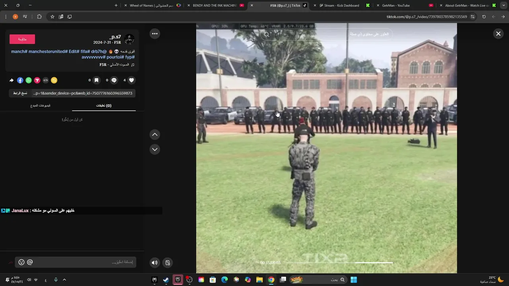Open comments via speech bubble icon
The height and width of the screenshot is (286, 509).
[x=114, y=80]
